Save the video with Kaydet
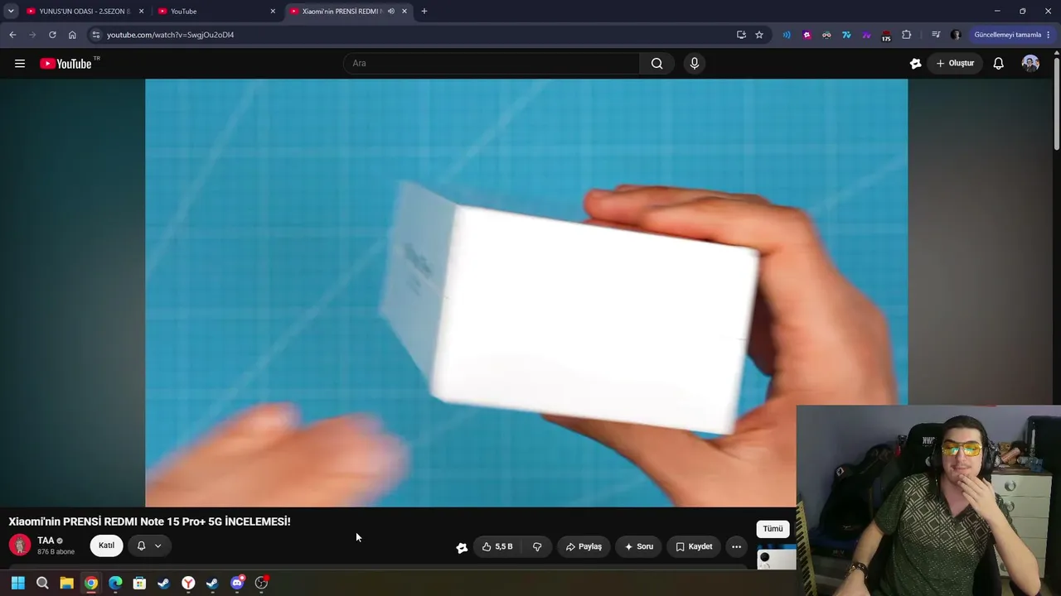 tap(694, 546)
